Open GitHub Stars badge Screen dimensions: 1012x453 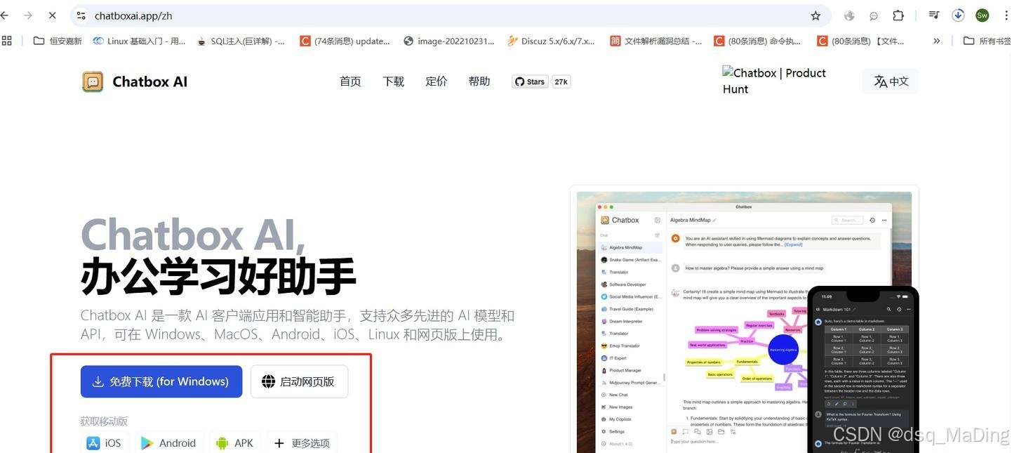point(530,81)
